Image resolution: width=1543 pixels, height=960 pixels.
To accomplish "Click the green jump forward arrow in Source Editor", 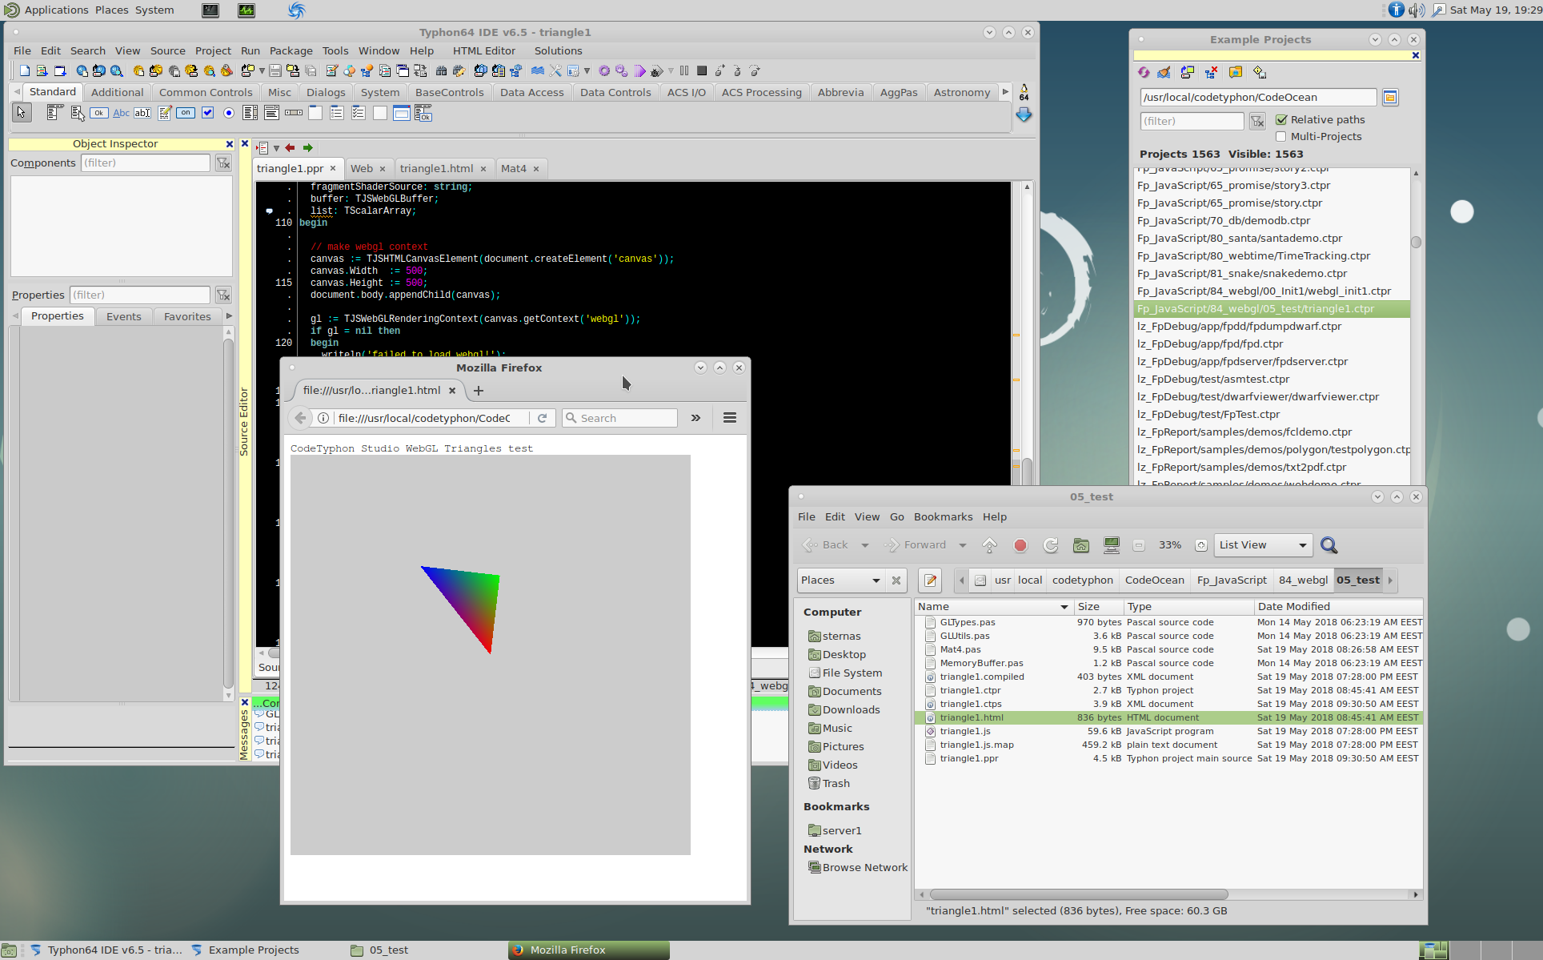I will click(307, 148).
